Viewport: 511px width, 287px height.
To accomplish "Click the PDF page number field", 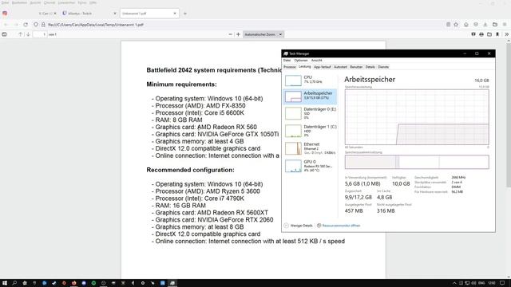I will pos(40,34).
